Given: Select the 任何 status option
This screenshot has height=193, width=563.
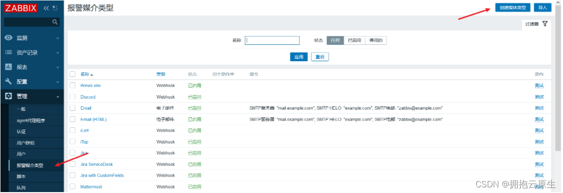Looking at the screenshot, I should click(x=335, y=41).
